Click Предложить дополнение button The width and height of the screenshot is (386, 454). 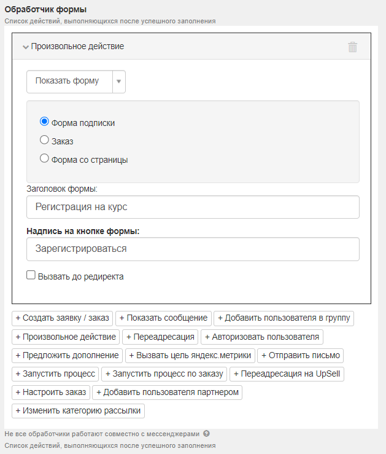[x=67, y=356]
